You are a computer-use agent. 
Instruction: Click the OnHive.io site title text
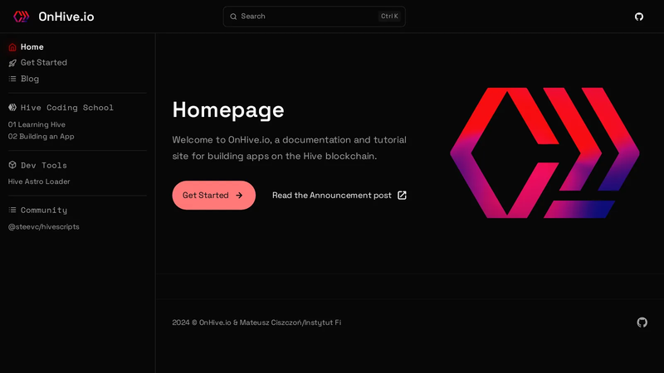(66, 17)
